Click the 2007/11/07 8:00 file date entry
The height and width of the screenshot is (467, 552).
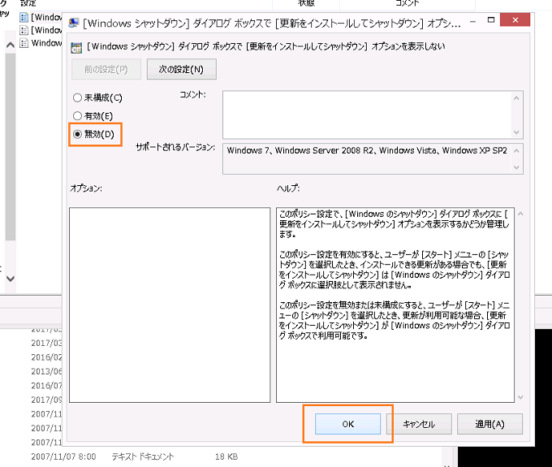point(63,456)
